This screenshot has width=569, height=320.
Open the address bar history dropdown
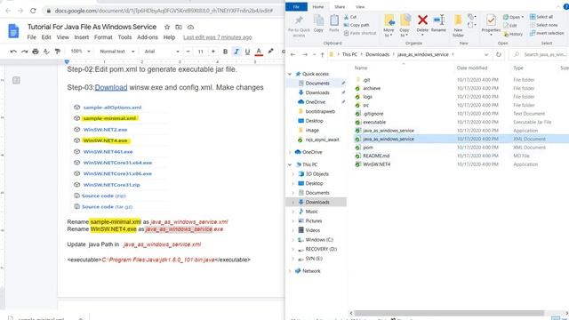click(x=486, y=54)
